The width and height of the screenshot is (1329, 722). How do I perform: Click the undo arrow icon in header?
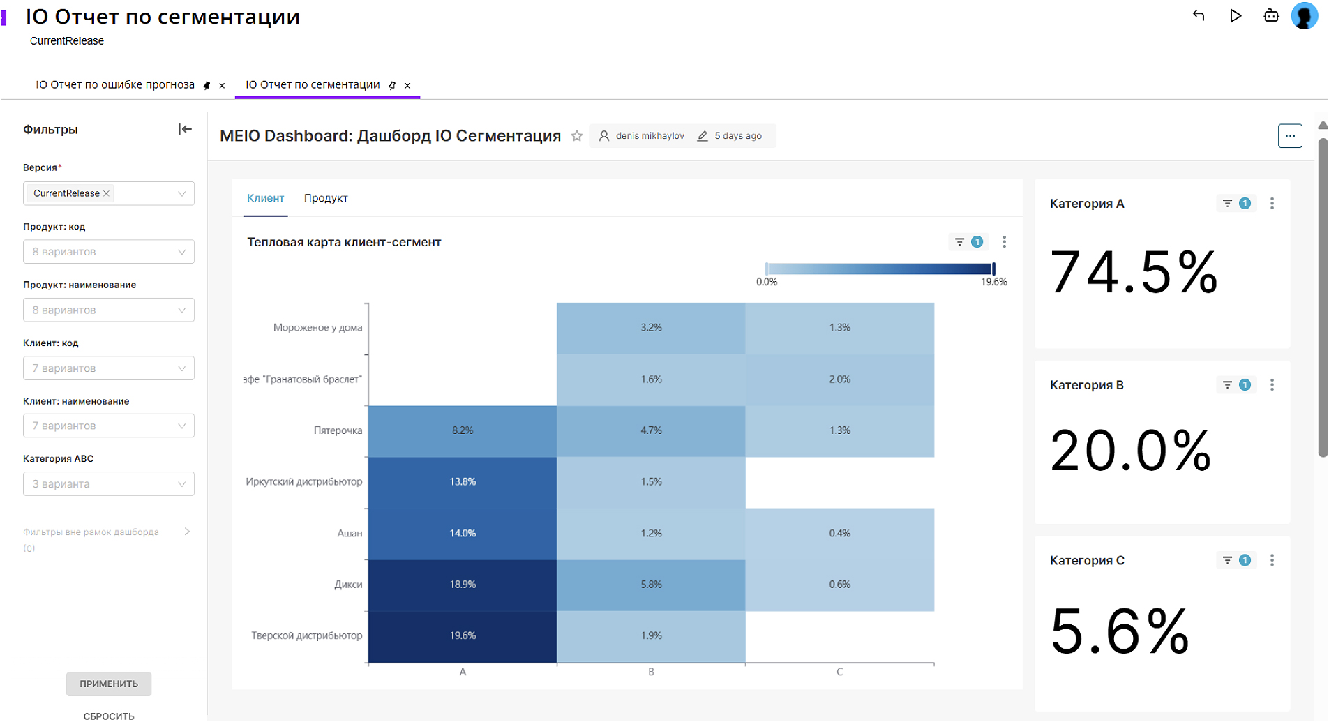(x=1199, y=15)
